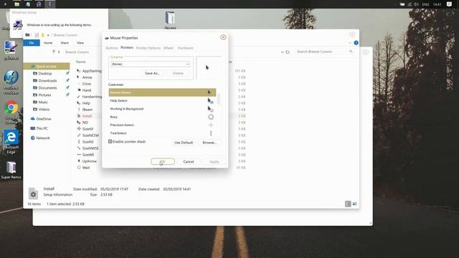
Task: Select the SizeAll cursor file
Action: 87,129
